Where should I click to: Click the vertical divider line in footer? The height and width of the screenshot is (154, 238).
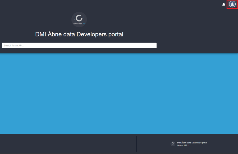tap(136, 144)
